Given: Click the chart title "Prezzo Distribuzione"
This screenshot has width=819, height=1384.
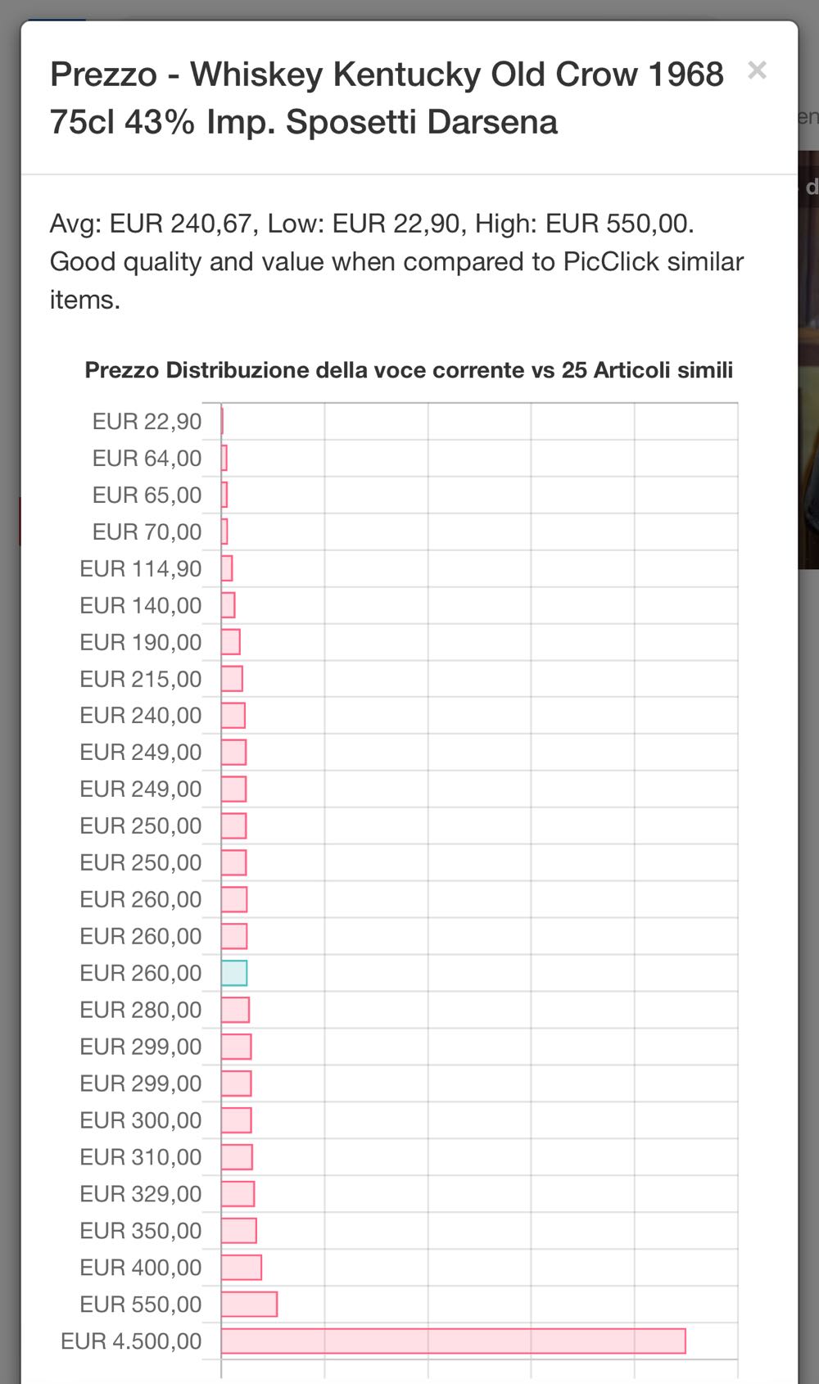Looking at the screenshot, I should click(x=409, y=370).
